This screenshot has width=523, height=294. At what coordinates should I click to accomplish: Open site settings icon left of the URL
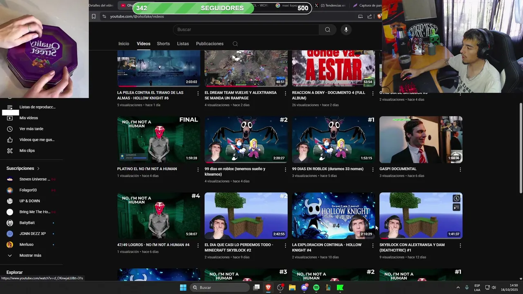click(104, 16)
